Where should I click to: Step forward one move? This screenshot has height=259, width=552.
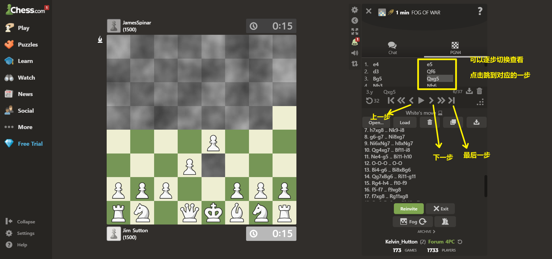[431, 100]
